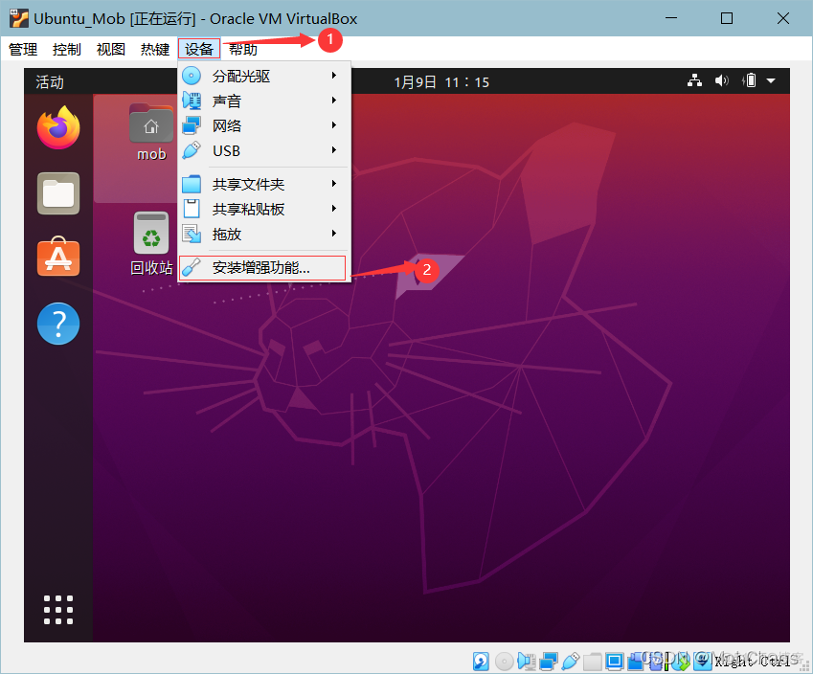Expand the 共享文件夹 submenu arrow
The image size is (813, 674).
(x=334, y=184)
